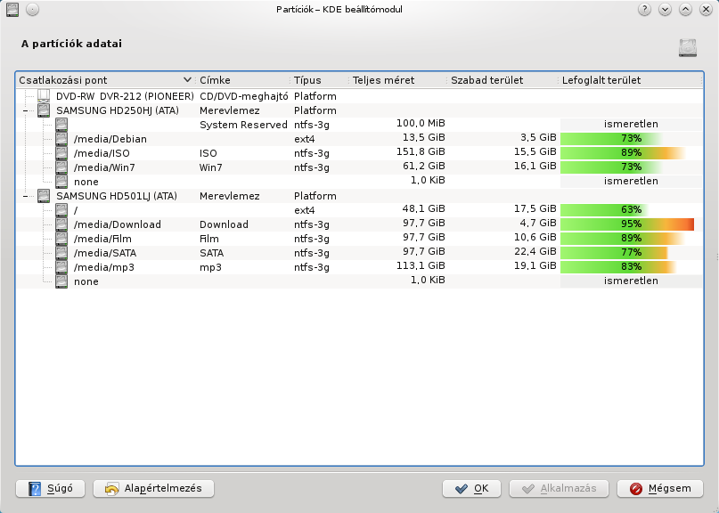The width and height of the screenshot is (719, 513).
Task: Select the /media/Win7 mount point
Action: coord(104,167)
